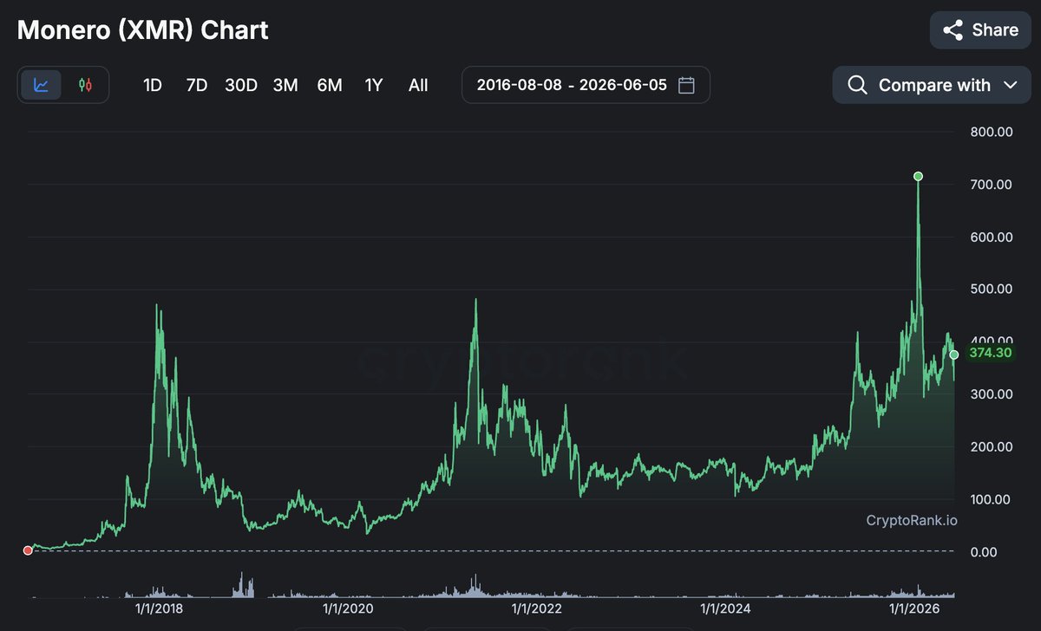The height and width of the screenshot is (631, 1041).
Task: Click the 500.00 y-axis label
Action: tap(992, 289)
